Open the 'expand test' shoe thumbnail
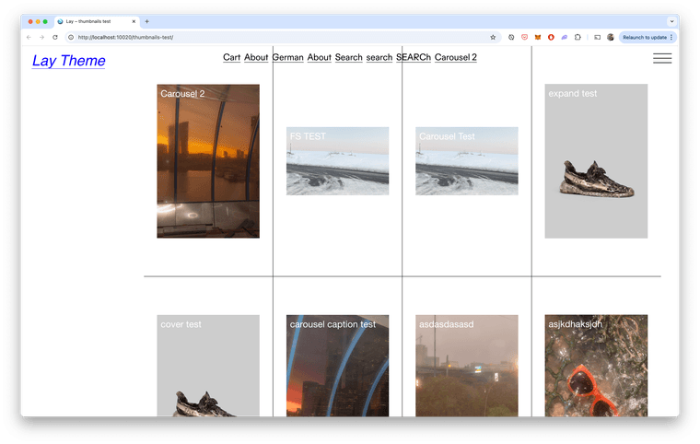This screenshot has width=700, height=444. click(595, 161)
